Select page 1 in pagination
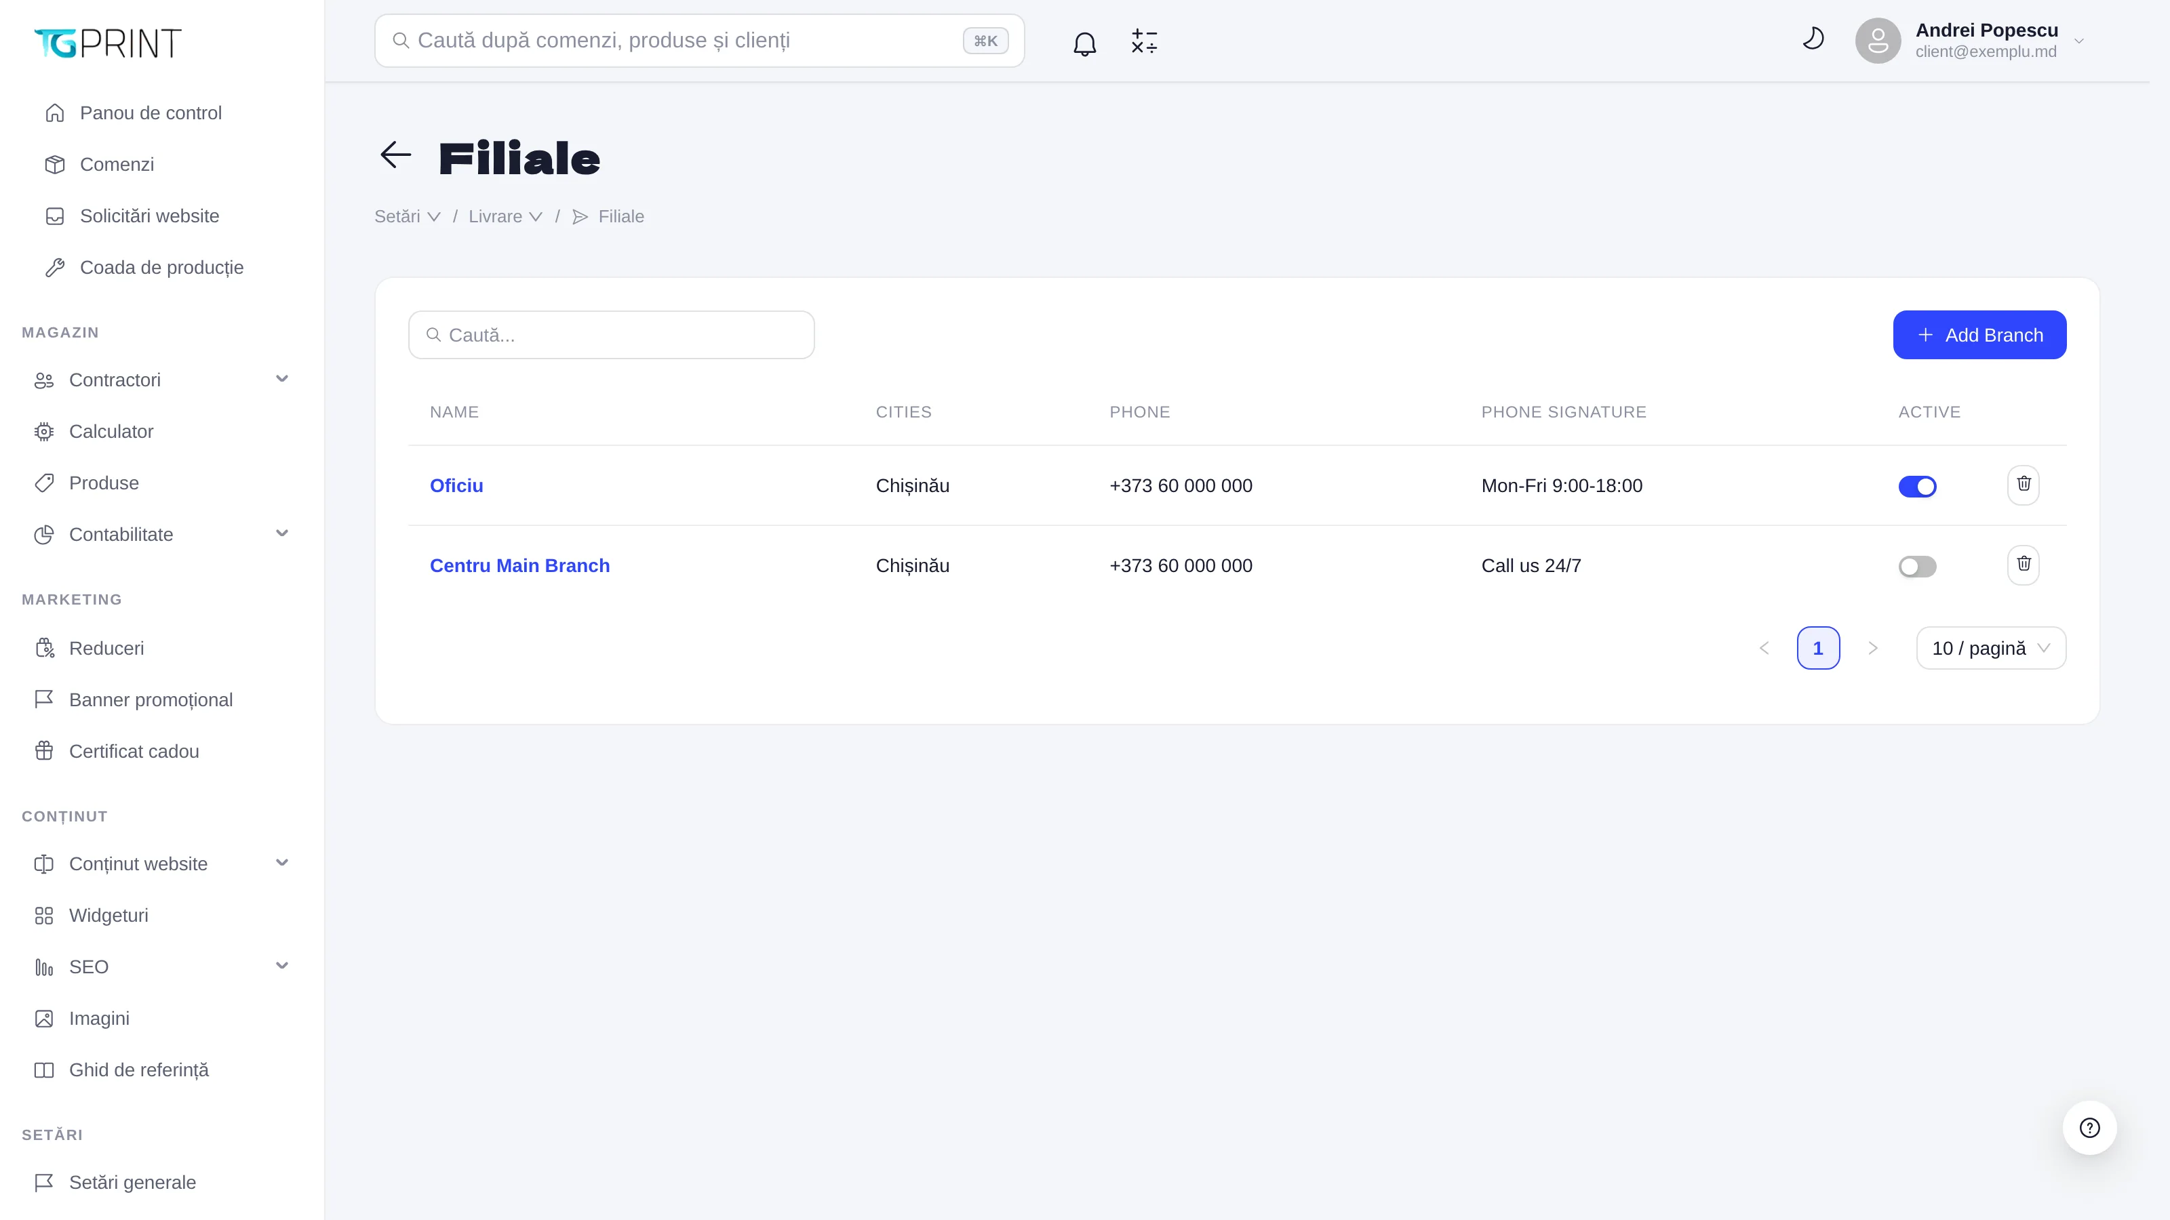 1818,649
